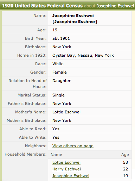This screenshot has width=135, height=181.
Task: Select the bold Josephine Eschwei name text
Action: click(73, 15)
